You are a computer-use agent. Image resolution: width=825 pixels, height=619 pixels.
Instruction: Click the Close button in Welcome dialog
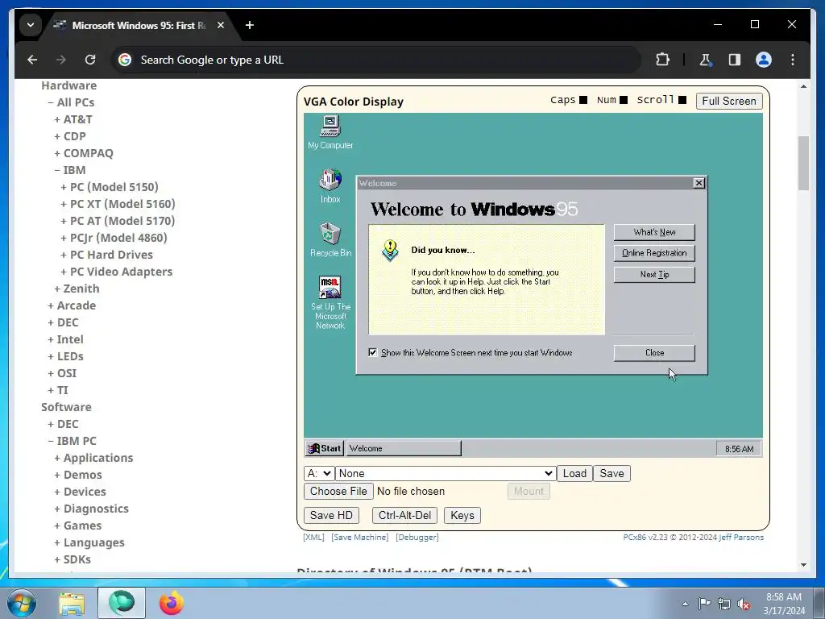coord(654,353)
